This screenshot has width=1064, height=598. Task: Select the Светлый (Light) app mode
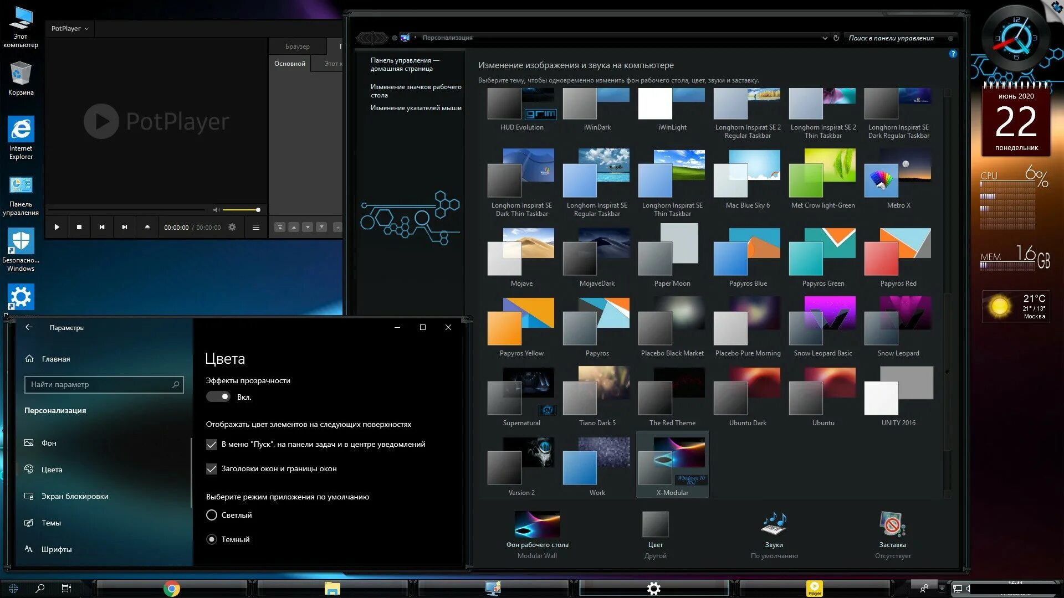(x=212, y=515)
